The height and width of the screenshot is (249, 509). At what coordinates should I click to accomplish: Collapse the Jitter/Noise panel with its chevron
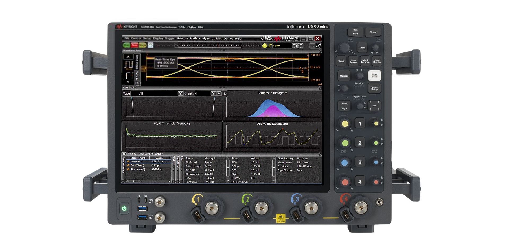coord(320,88)
